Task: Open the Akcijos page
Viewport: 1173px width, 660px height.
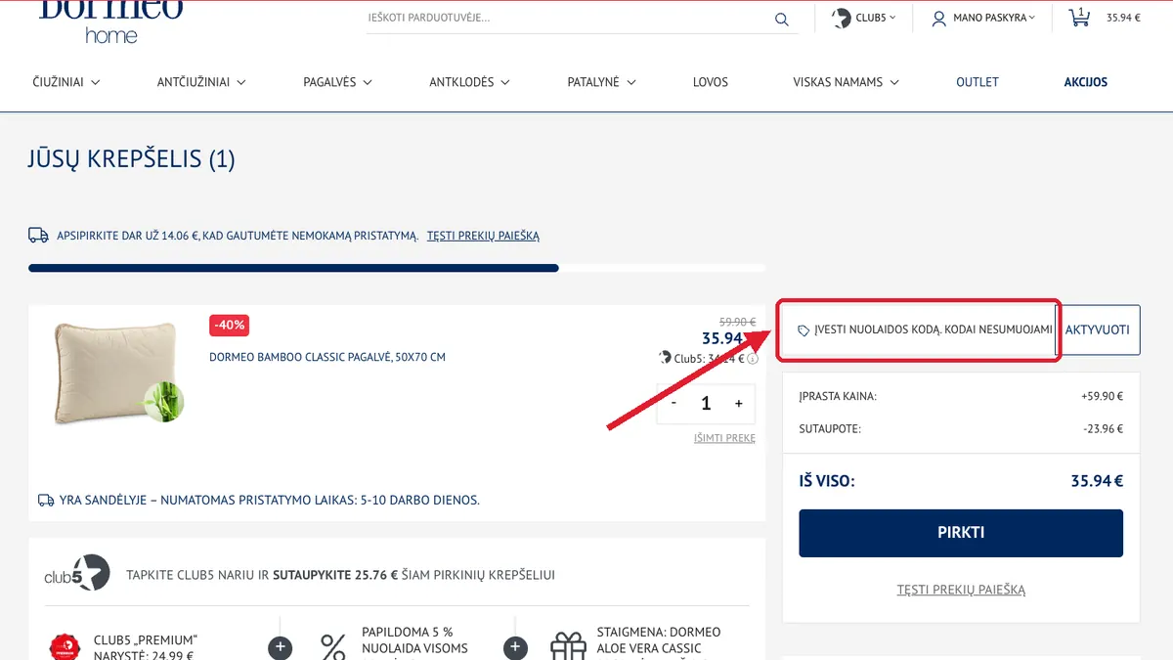Action: coord(1086,82)
